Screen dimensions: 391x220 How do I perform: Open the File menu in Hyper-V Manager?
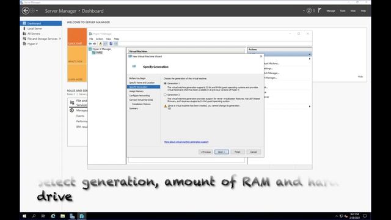pos(91,39)
